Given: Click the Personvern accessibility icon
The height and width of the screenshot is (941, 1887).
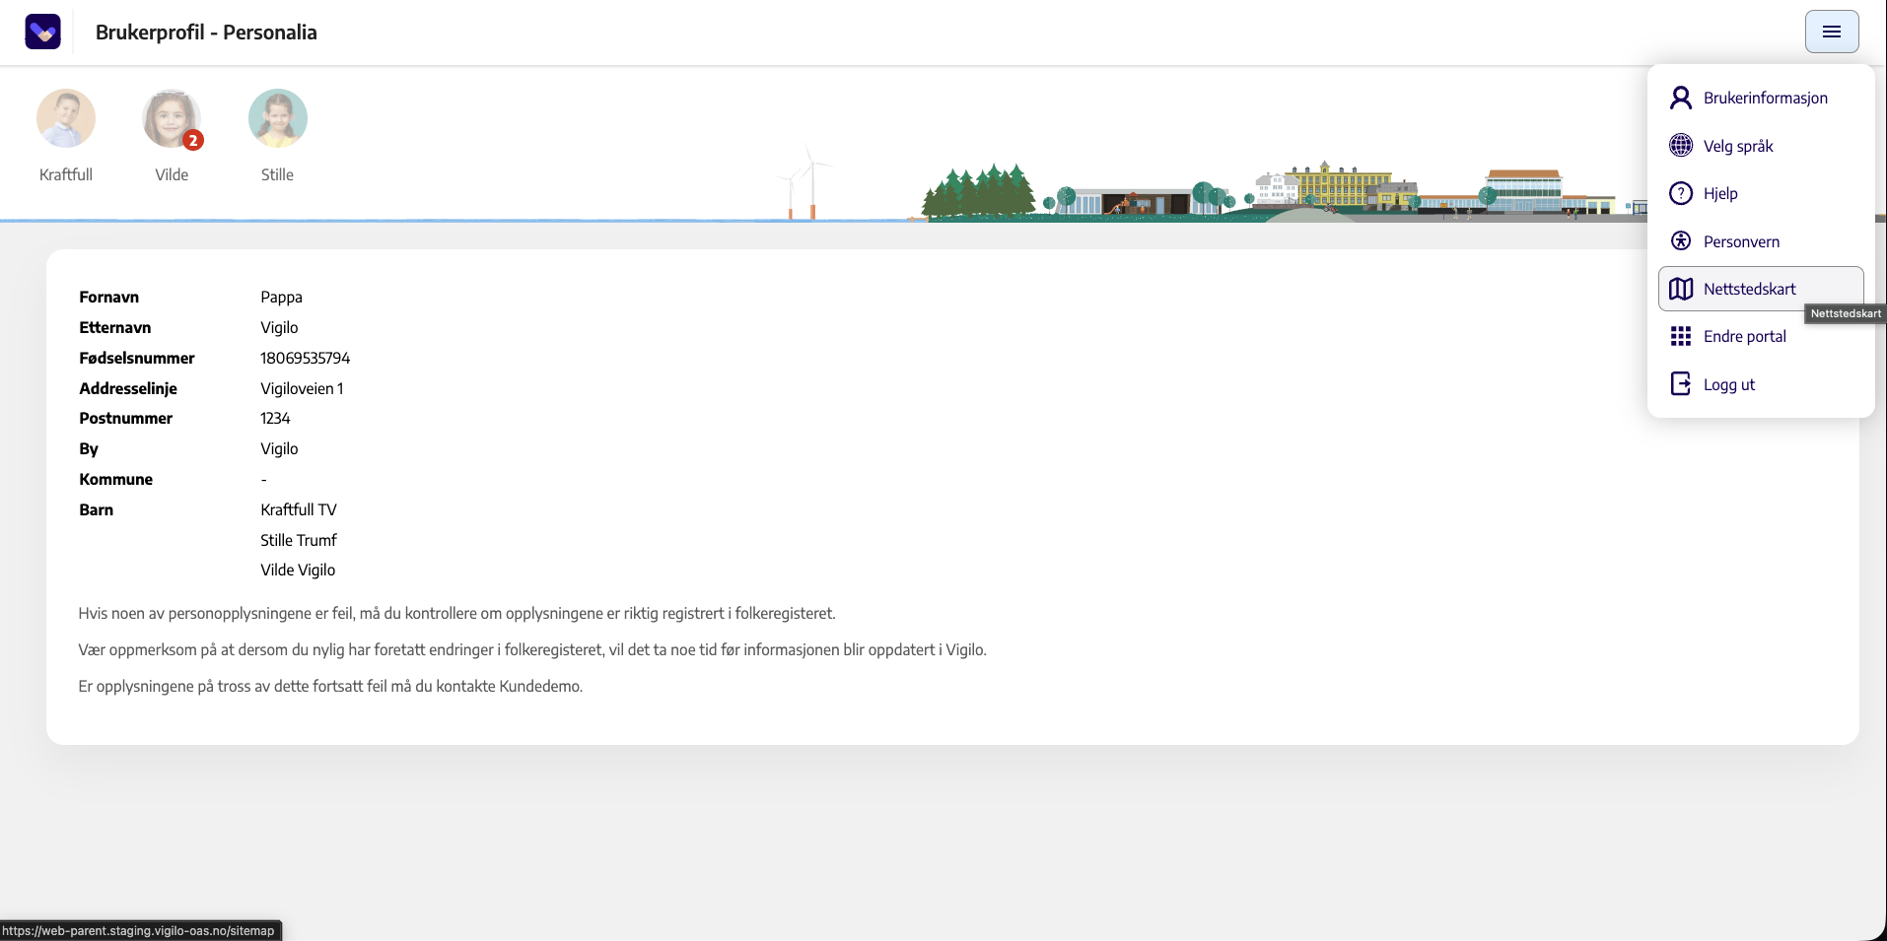Looking at the screenshot, I should pos(1681,241).
